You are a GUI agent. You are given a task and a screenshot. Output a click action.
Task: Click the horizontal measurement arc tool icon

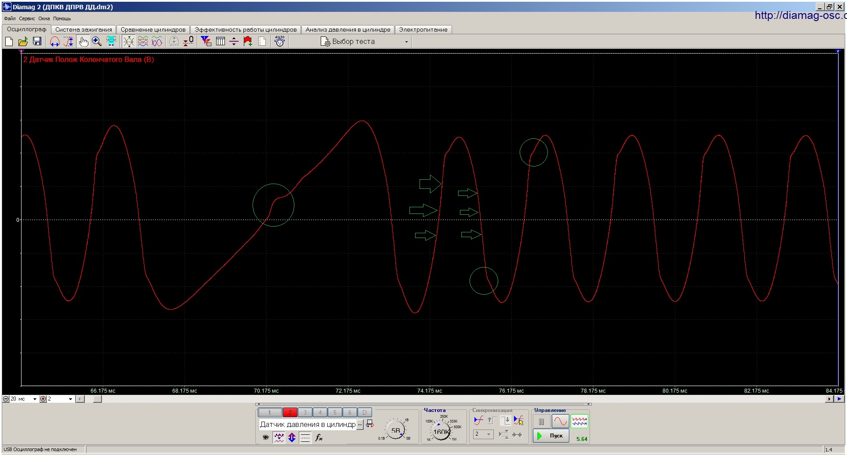[x=54, y=41]
